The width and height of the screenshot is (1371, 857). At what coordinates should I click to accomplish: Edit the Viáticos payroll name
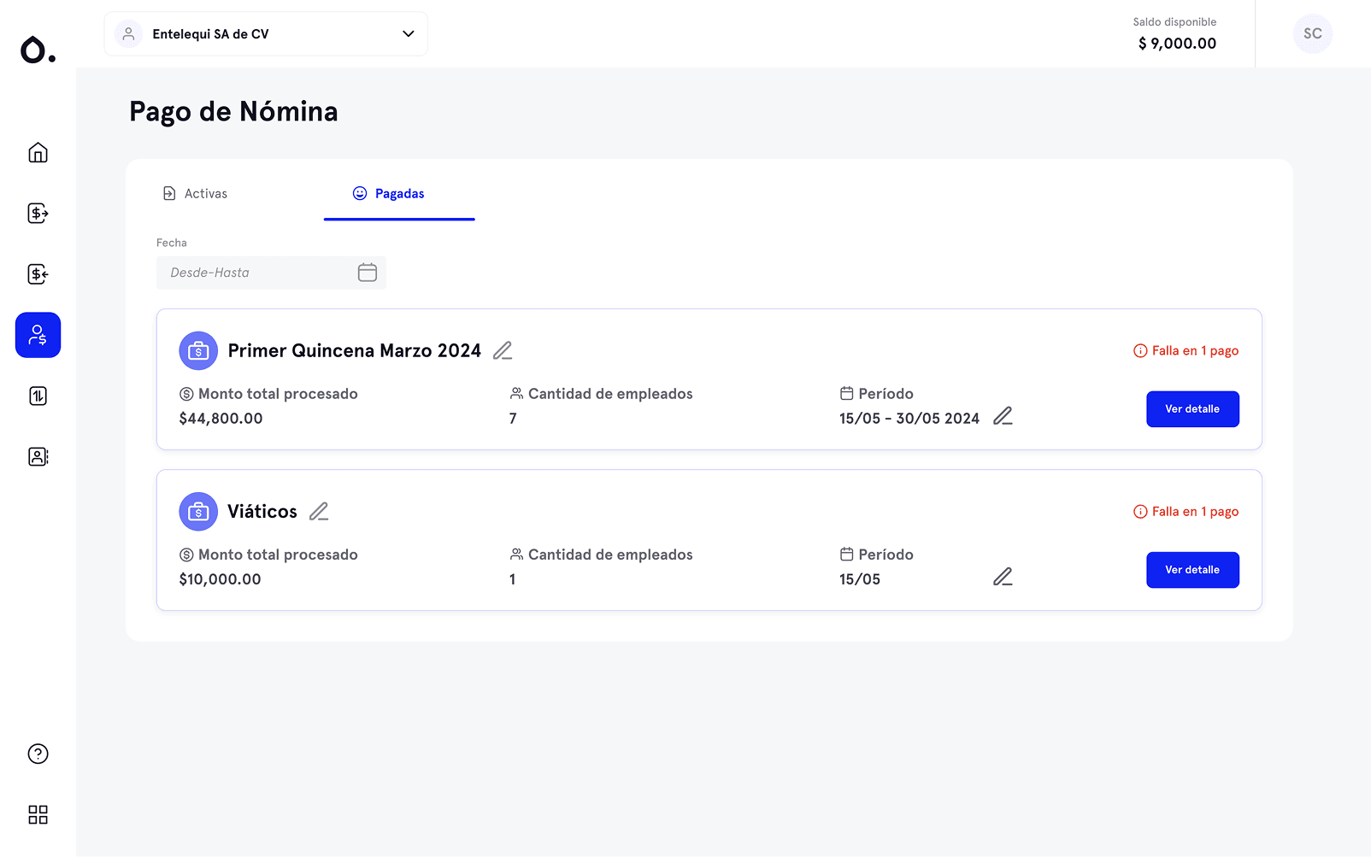click(x=319, y=511)
